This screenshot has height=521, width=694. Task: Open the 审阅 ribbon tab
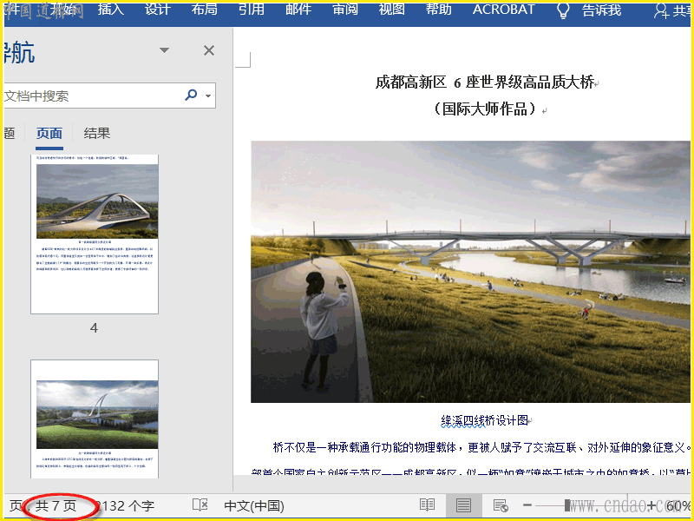[x=345, y=9]
